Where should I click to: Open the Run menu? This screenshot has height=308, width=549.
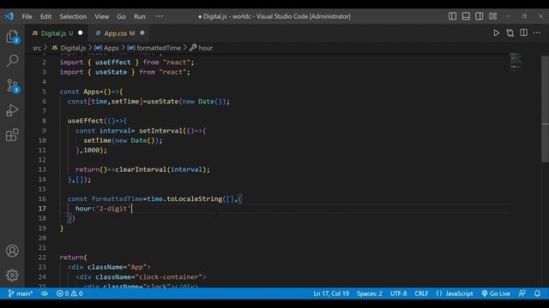[x=139, y=16]
